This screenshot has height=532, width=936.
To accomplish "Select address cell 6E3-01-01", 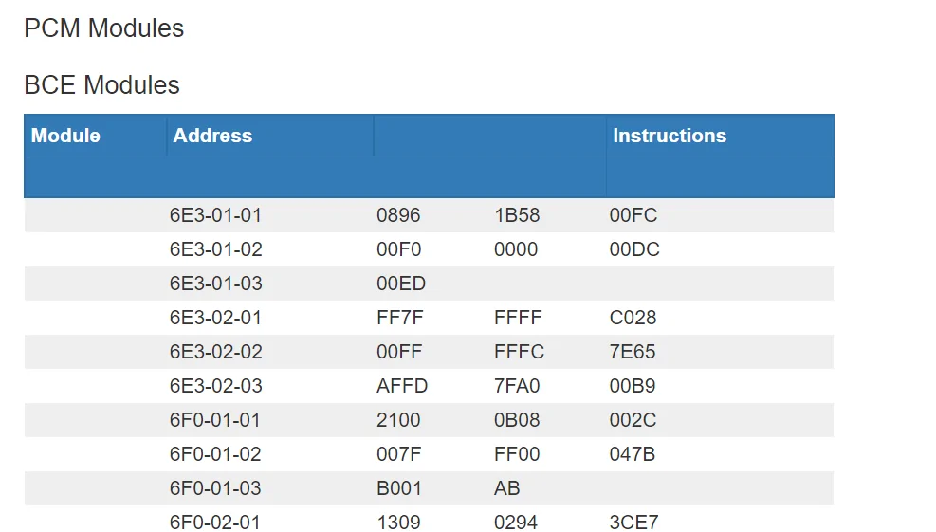I will pyautogui.click(x=215, y=215).
